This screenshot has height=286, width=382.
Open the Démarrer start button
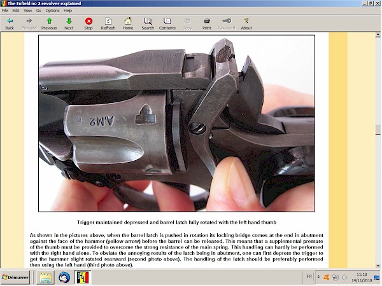(x=15, y=277)
